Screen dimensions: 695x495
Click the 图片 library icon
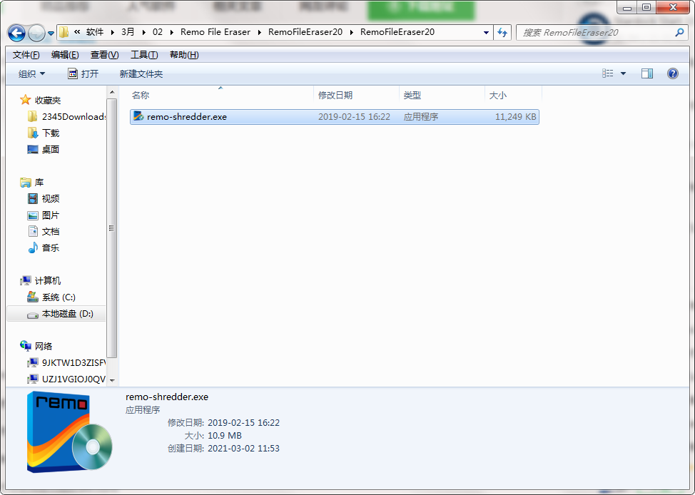tap(32, 215)
